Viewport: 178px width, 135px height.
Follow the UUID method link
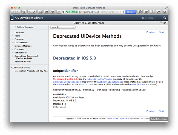pyautogui.click(x=60, y=85)
